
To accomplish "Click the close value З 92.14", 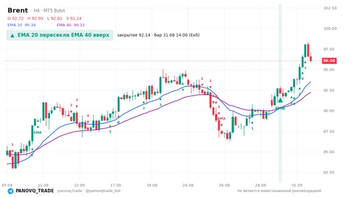I will (73, 19).
